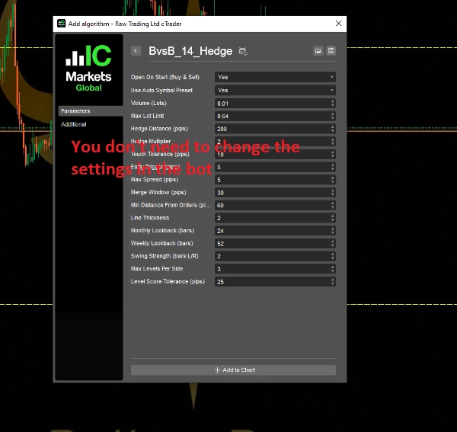Adjust the Monthly Lookback stepper
Image resolution: width=457 pixels, height=432 pixels.
click(x=333, y=231)
